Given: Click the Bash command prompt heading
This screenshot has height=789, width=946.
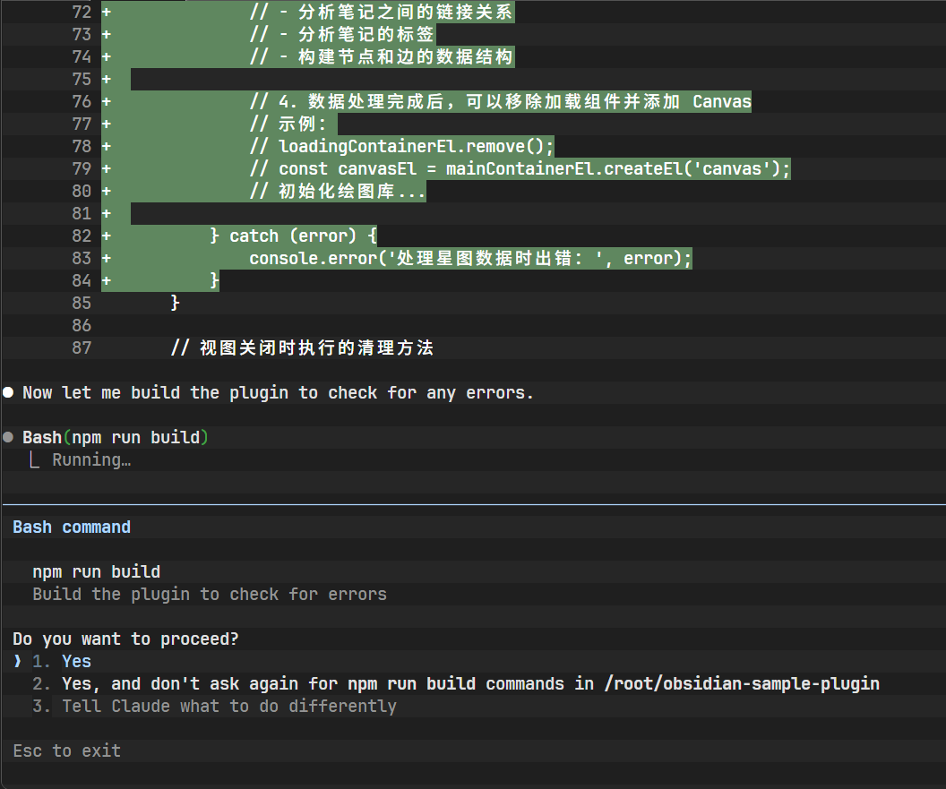Looking at the screenshot, I should coord(72,527).
